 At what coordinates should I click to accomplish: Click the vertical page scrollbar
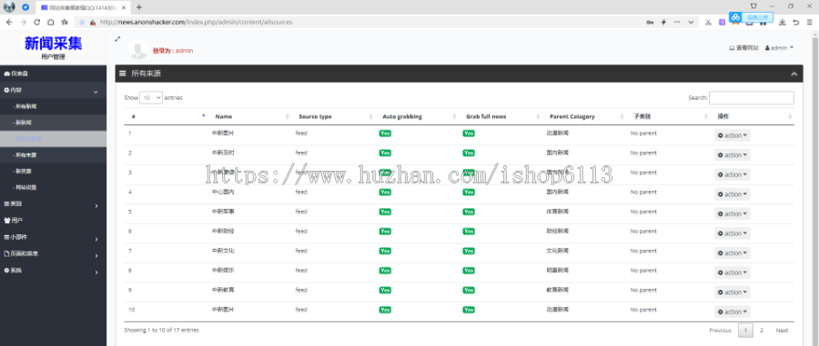[814, 188]
